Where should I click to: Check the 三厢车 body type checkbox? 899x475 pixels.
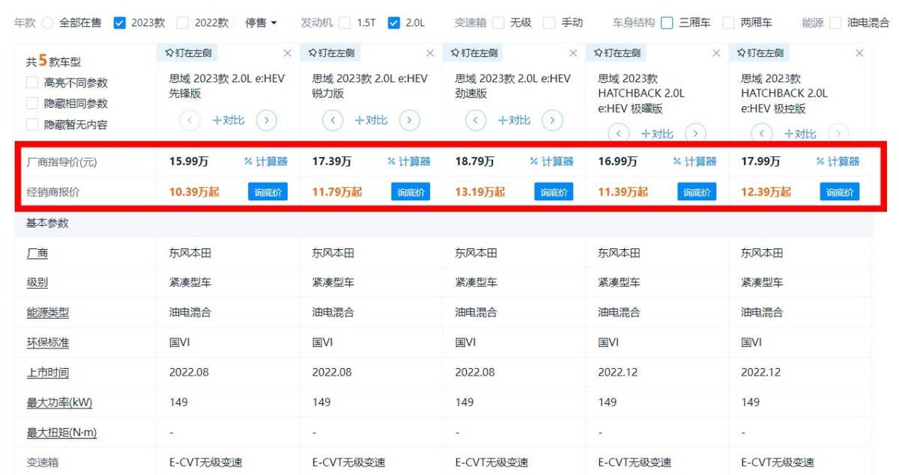[x=667, y=23]
